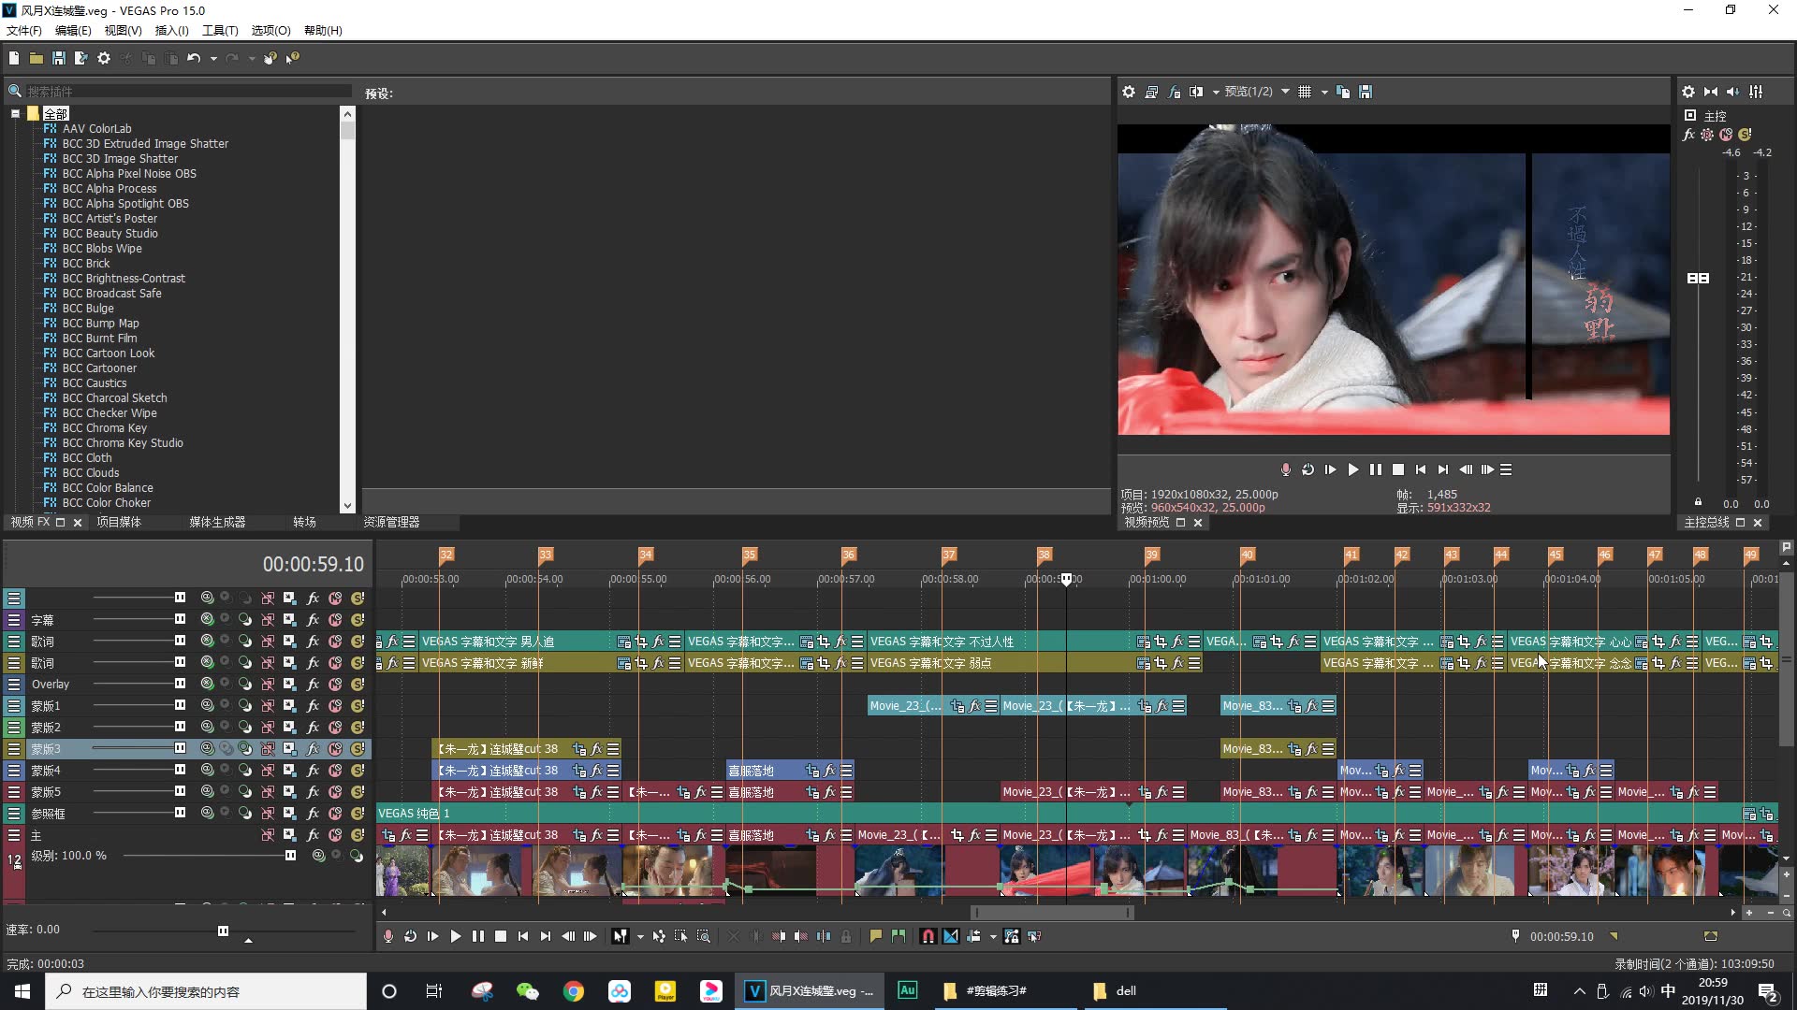Screen dimensions: 1797x1010
Task: Open the 编辑(E) menu
Action: 73,31
